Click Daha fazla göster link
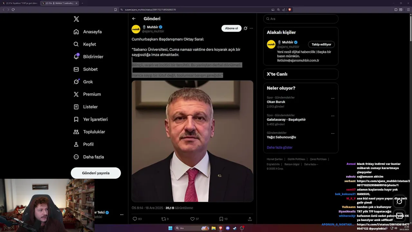This screenshot has width=412, height=232. (x=279, y=147)
